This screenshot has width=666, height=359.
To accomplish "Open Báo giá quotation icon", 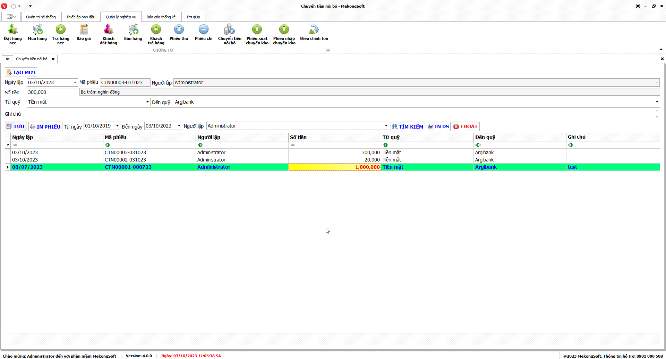I will [84, 30].
